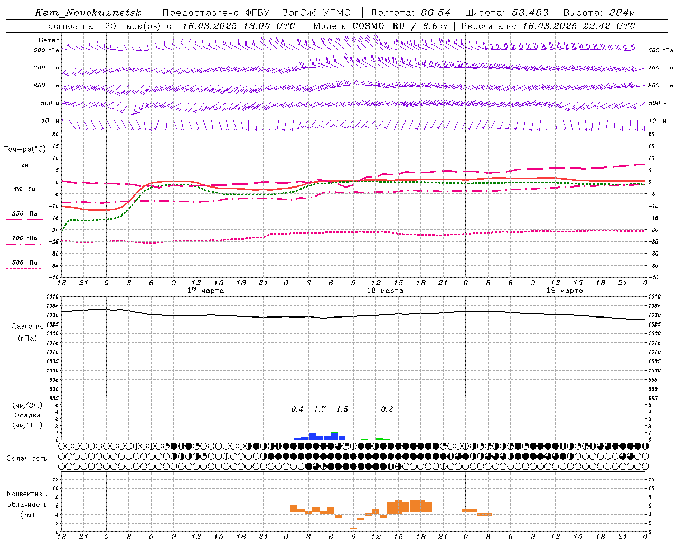Click the 17 марта date label
Screen dimensions: 676x541
[206, 291]
